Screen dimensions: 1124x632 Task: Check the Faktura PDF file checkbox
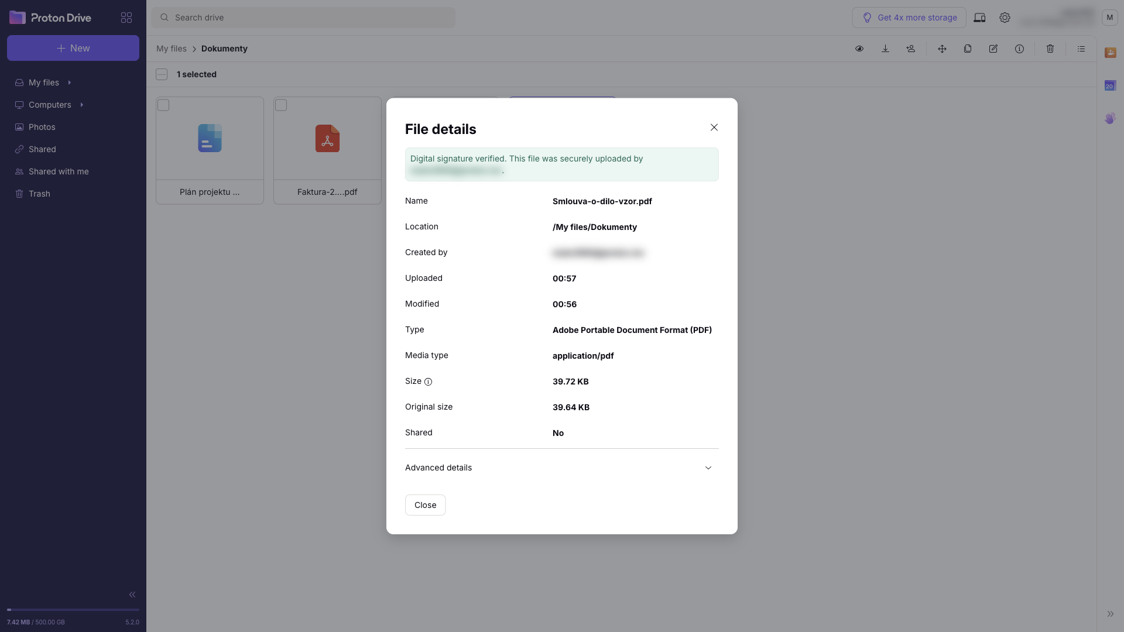click(281, 105)
